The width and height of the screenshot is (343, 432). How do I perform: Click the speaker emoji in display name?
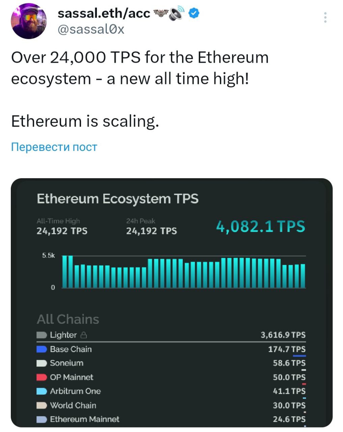coord(177,13)
